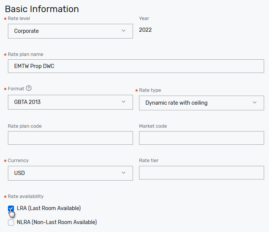Screen dimensions: 269x232
Task: Click the Rate availability label
Action: 26,196
